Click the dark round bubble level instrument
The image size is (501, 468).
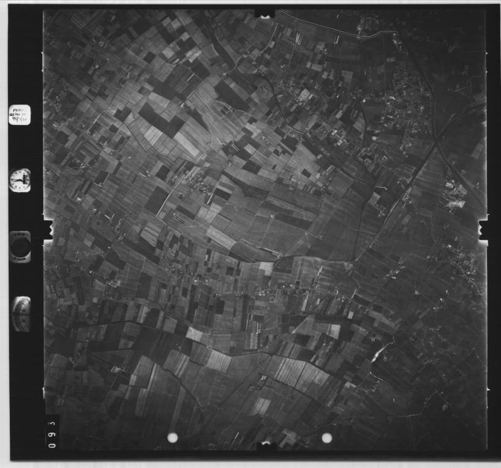point(20,246)
